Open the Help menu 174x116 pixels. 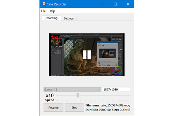tap(52, 11)
